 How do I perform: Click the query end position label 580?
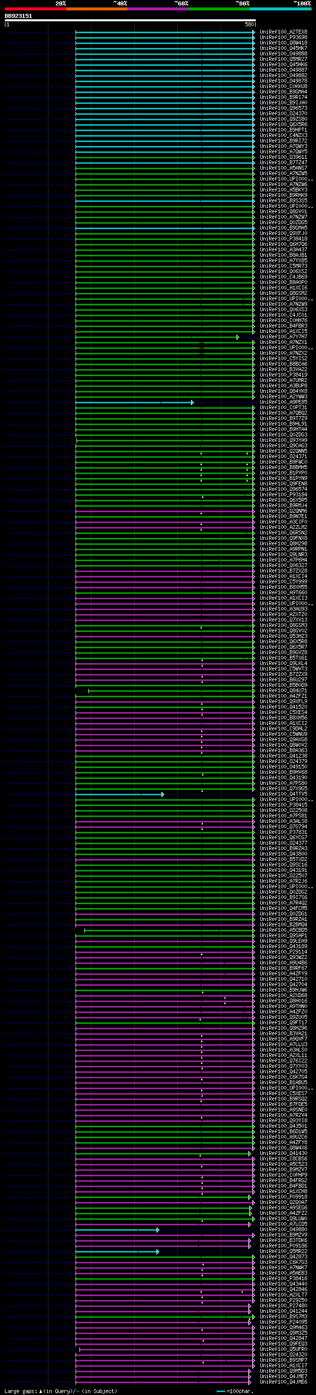pyautogui.click(x=249, y=24)
